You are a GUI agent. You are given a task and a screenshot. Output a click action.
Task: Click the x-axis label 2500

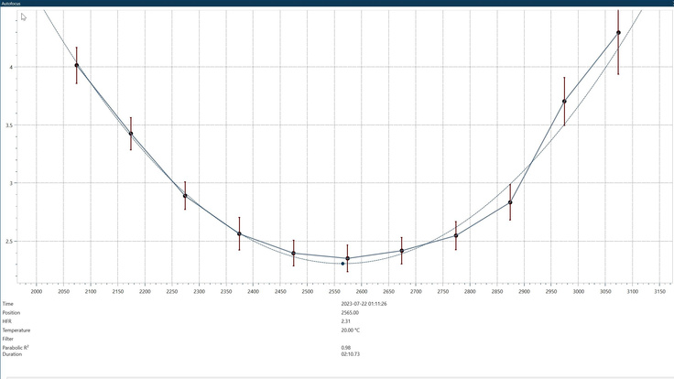pos(307,292)
